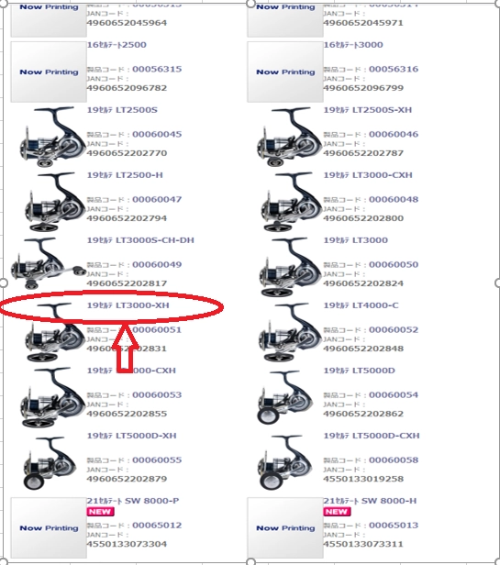The image size is (500, 565).
Task: Open the 19 LT5000D-XH product link
Action: tap(131, 436)
